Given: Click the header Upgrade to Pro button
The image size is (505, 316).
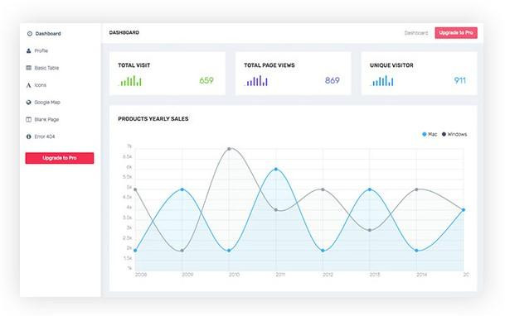Looking at the screenshot, I should pyautogui.click(x=456, y=33).
